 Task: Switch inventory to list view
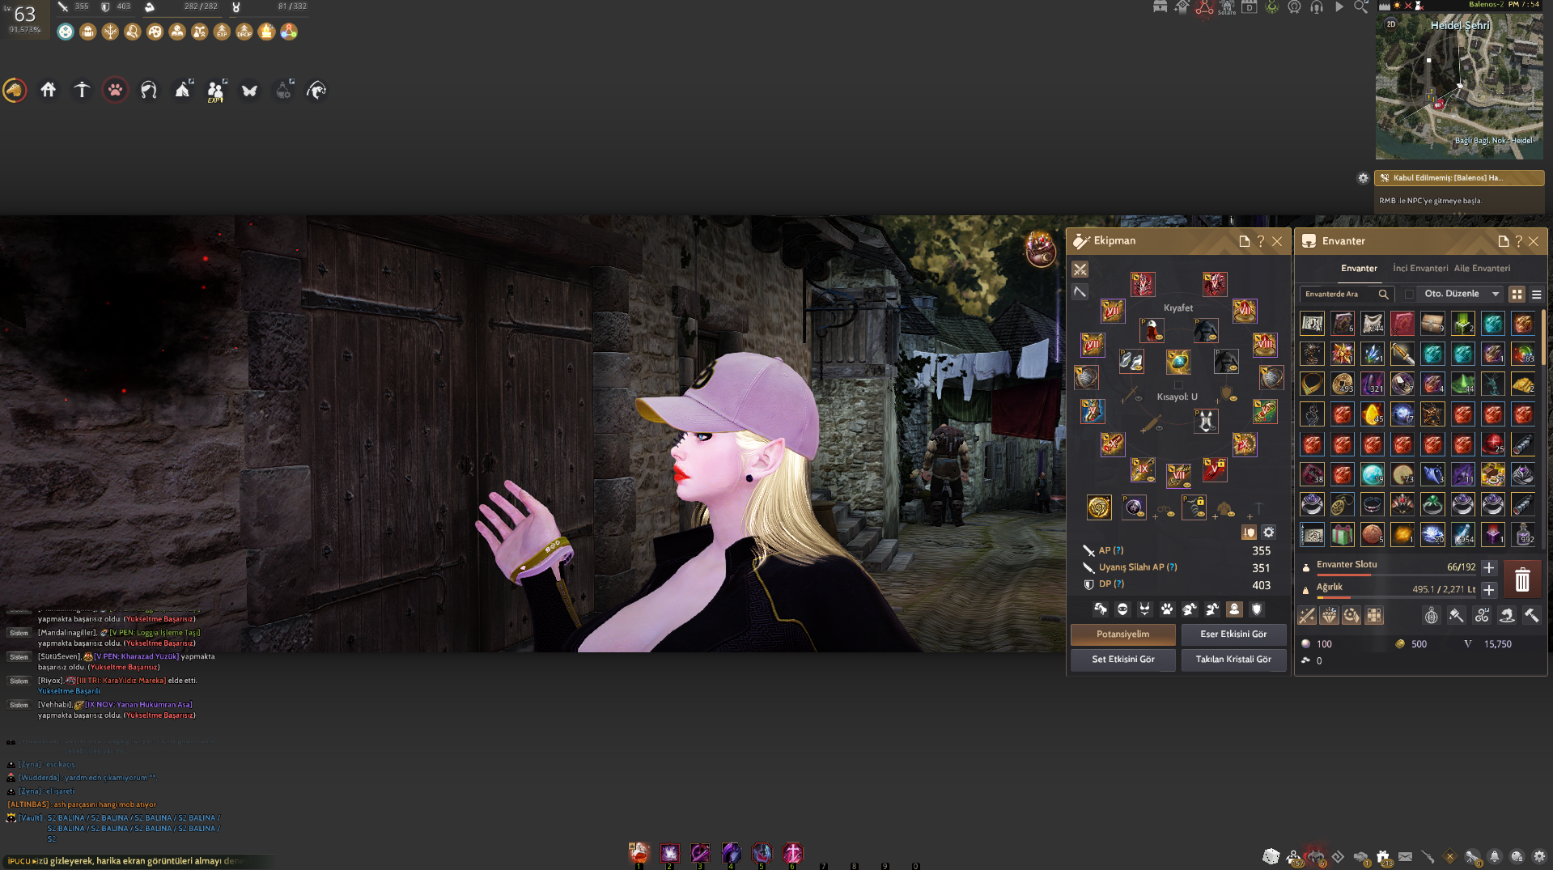(1536, 295)
